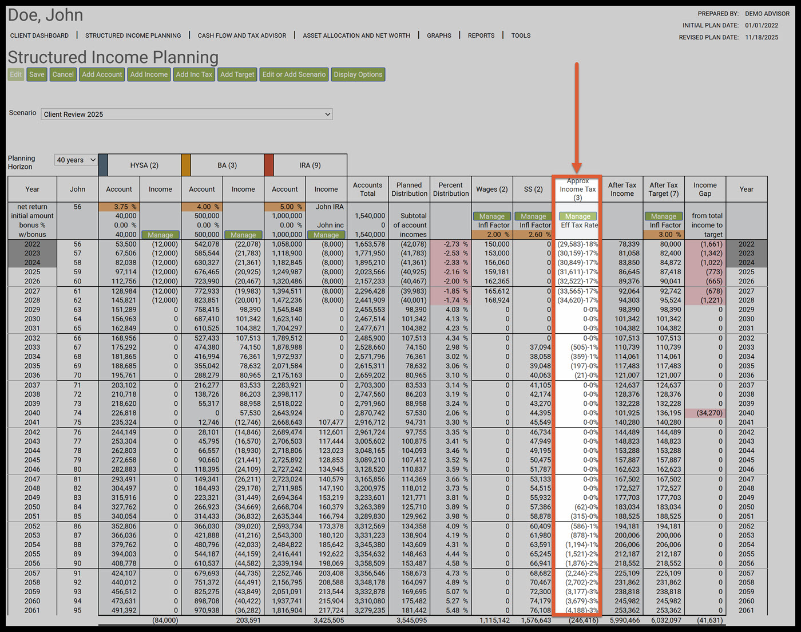Viewport: 801px width, 632px height.
Task: Click the IRA net return field 5.00 %
Action: coord(285,207)
